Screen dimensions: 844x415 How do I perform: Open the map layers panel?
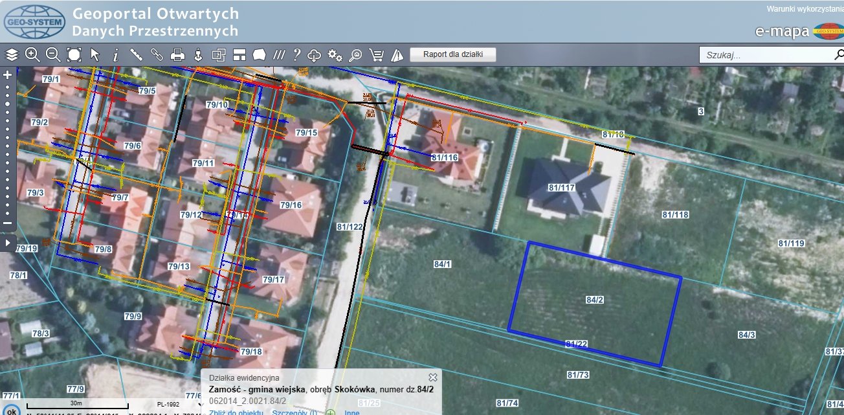(x=11, y=55)
